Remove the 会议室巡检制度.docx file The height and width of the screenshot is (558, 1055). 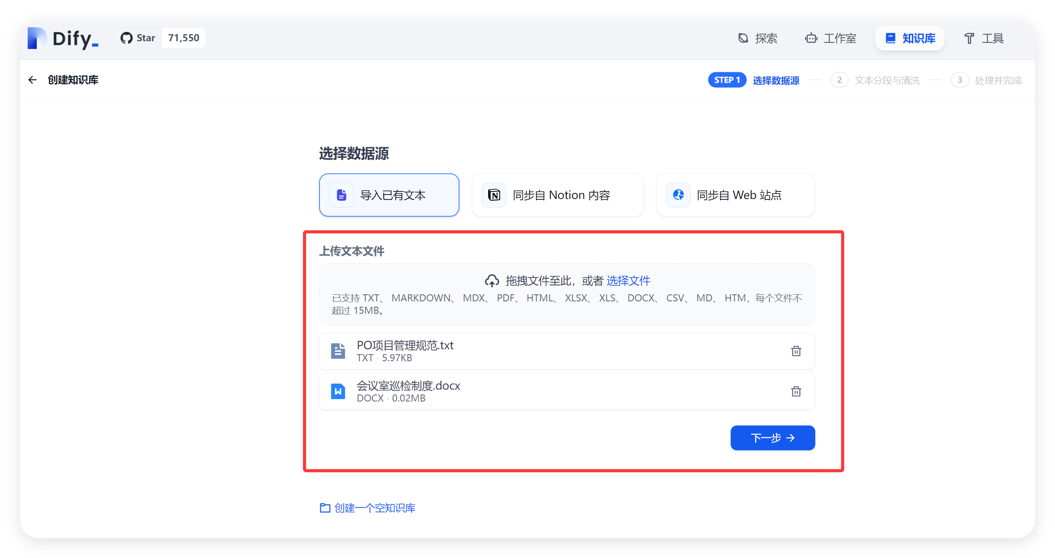pyautogui.click(x=796, y=391)
